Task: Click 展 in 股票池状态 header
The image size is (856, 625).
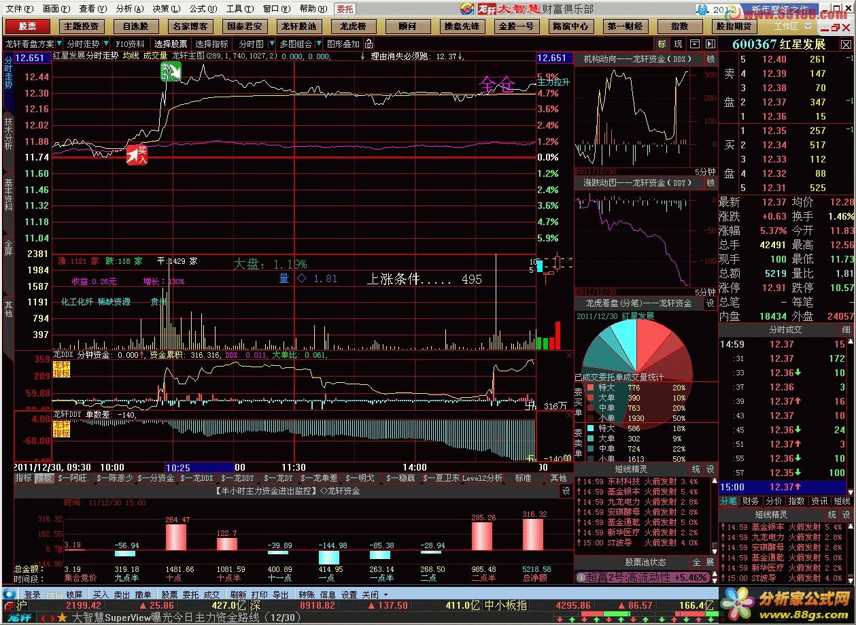Action: tap(711, 563)
